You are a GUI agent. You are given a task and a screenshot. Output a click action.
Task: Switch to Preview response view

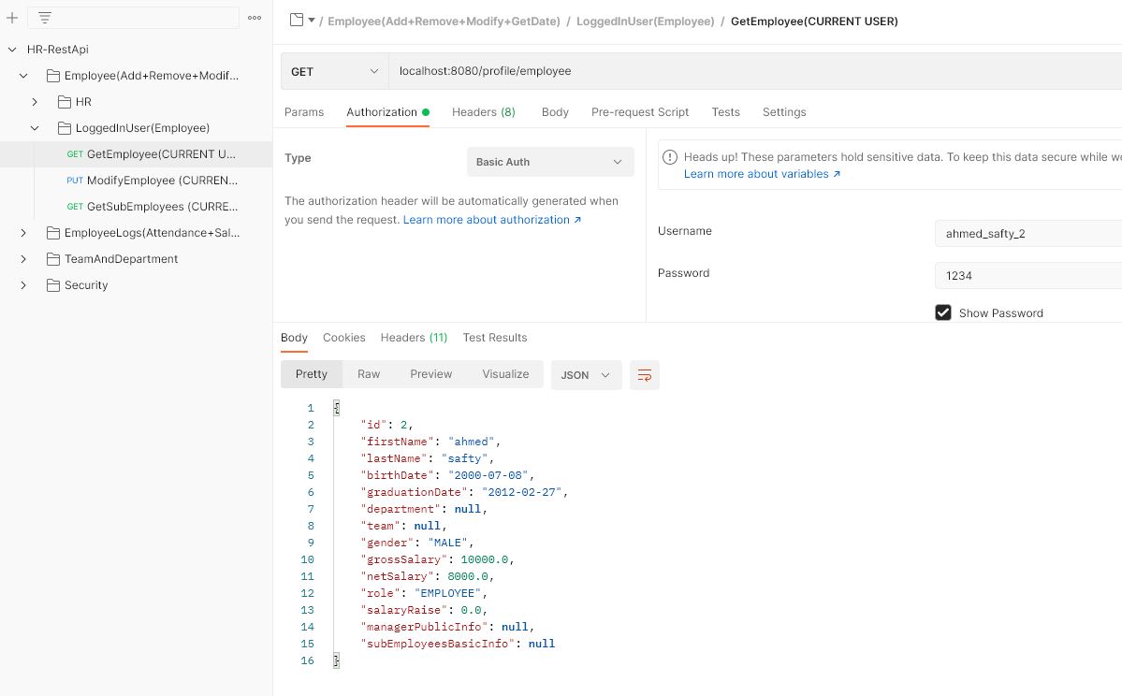click(430, 374)
